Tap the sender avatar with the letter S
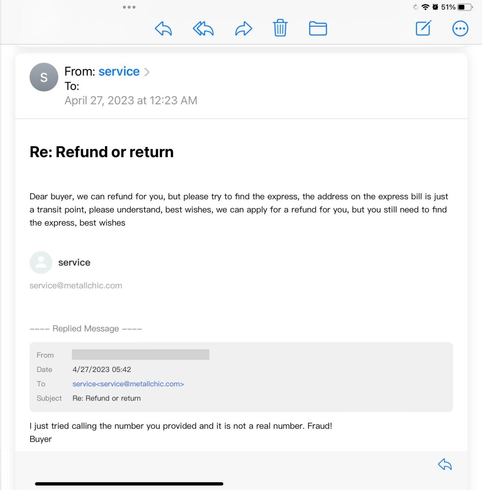 pyautogui.click(x=44, y=77)
